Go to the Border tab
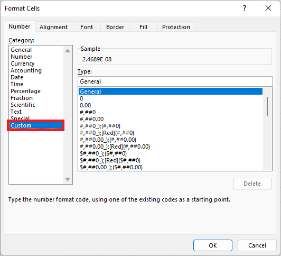This screenshot has width=281, height=256. coord(115,27)
